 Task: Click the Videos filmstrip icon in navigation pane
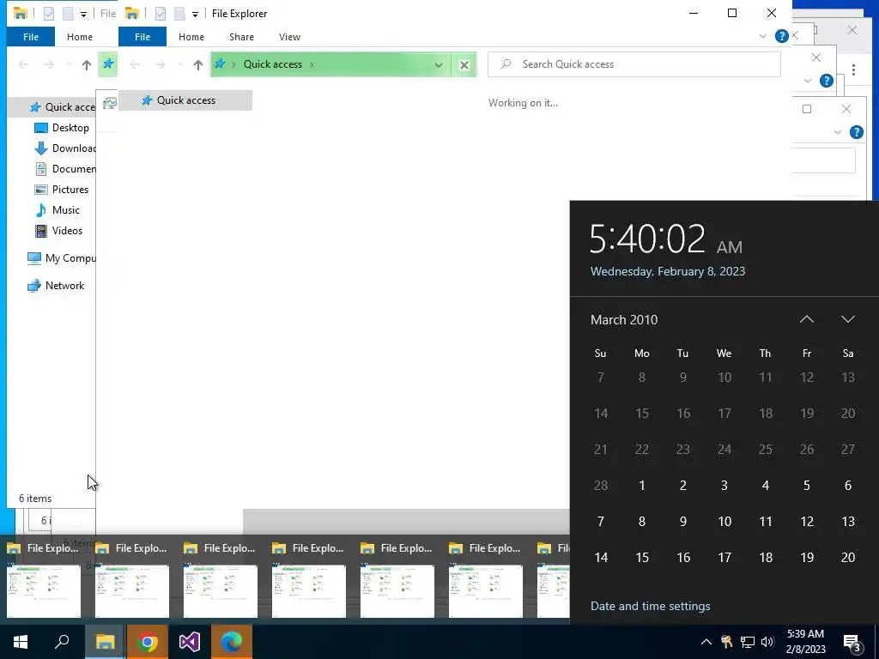tap(41, 231)
